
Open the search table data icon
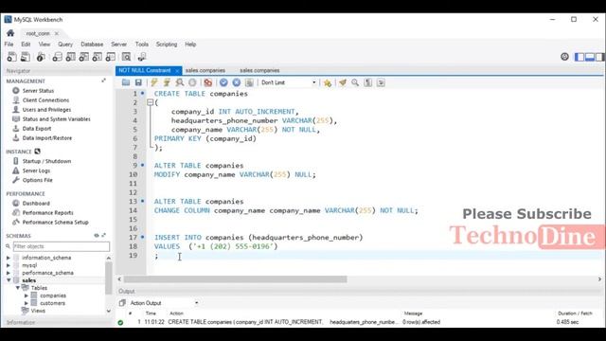(126, 57)
